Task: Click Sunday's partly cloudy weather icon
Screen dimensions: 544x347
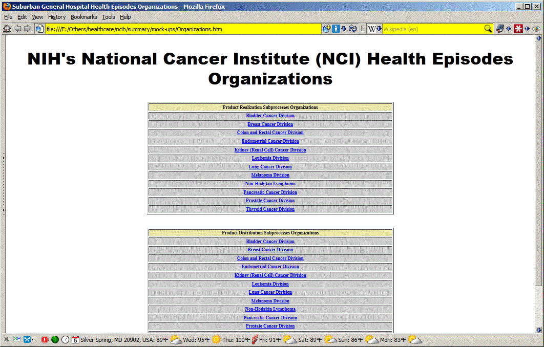Action: [371, 340]
